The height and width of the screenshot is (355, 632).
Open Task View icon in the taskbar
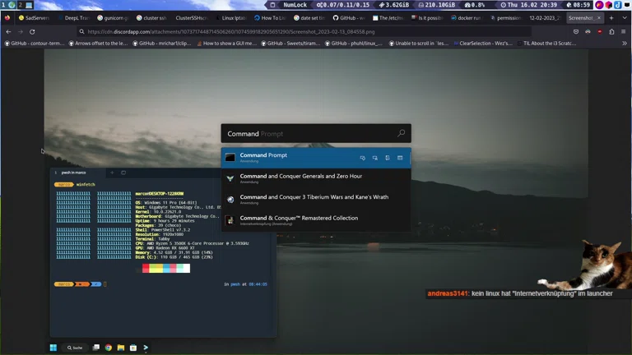pos(96,348)
